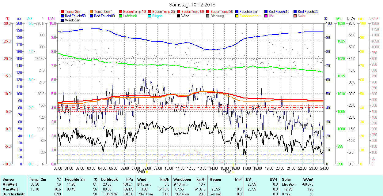The height and width of the screenshot is (196, 383).
Task: Click the chart title Samstag, 10.12.2016
Action: pos(192,5)
